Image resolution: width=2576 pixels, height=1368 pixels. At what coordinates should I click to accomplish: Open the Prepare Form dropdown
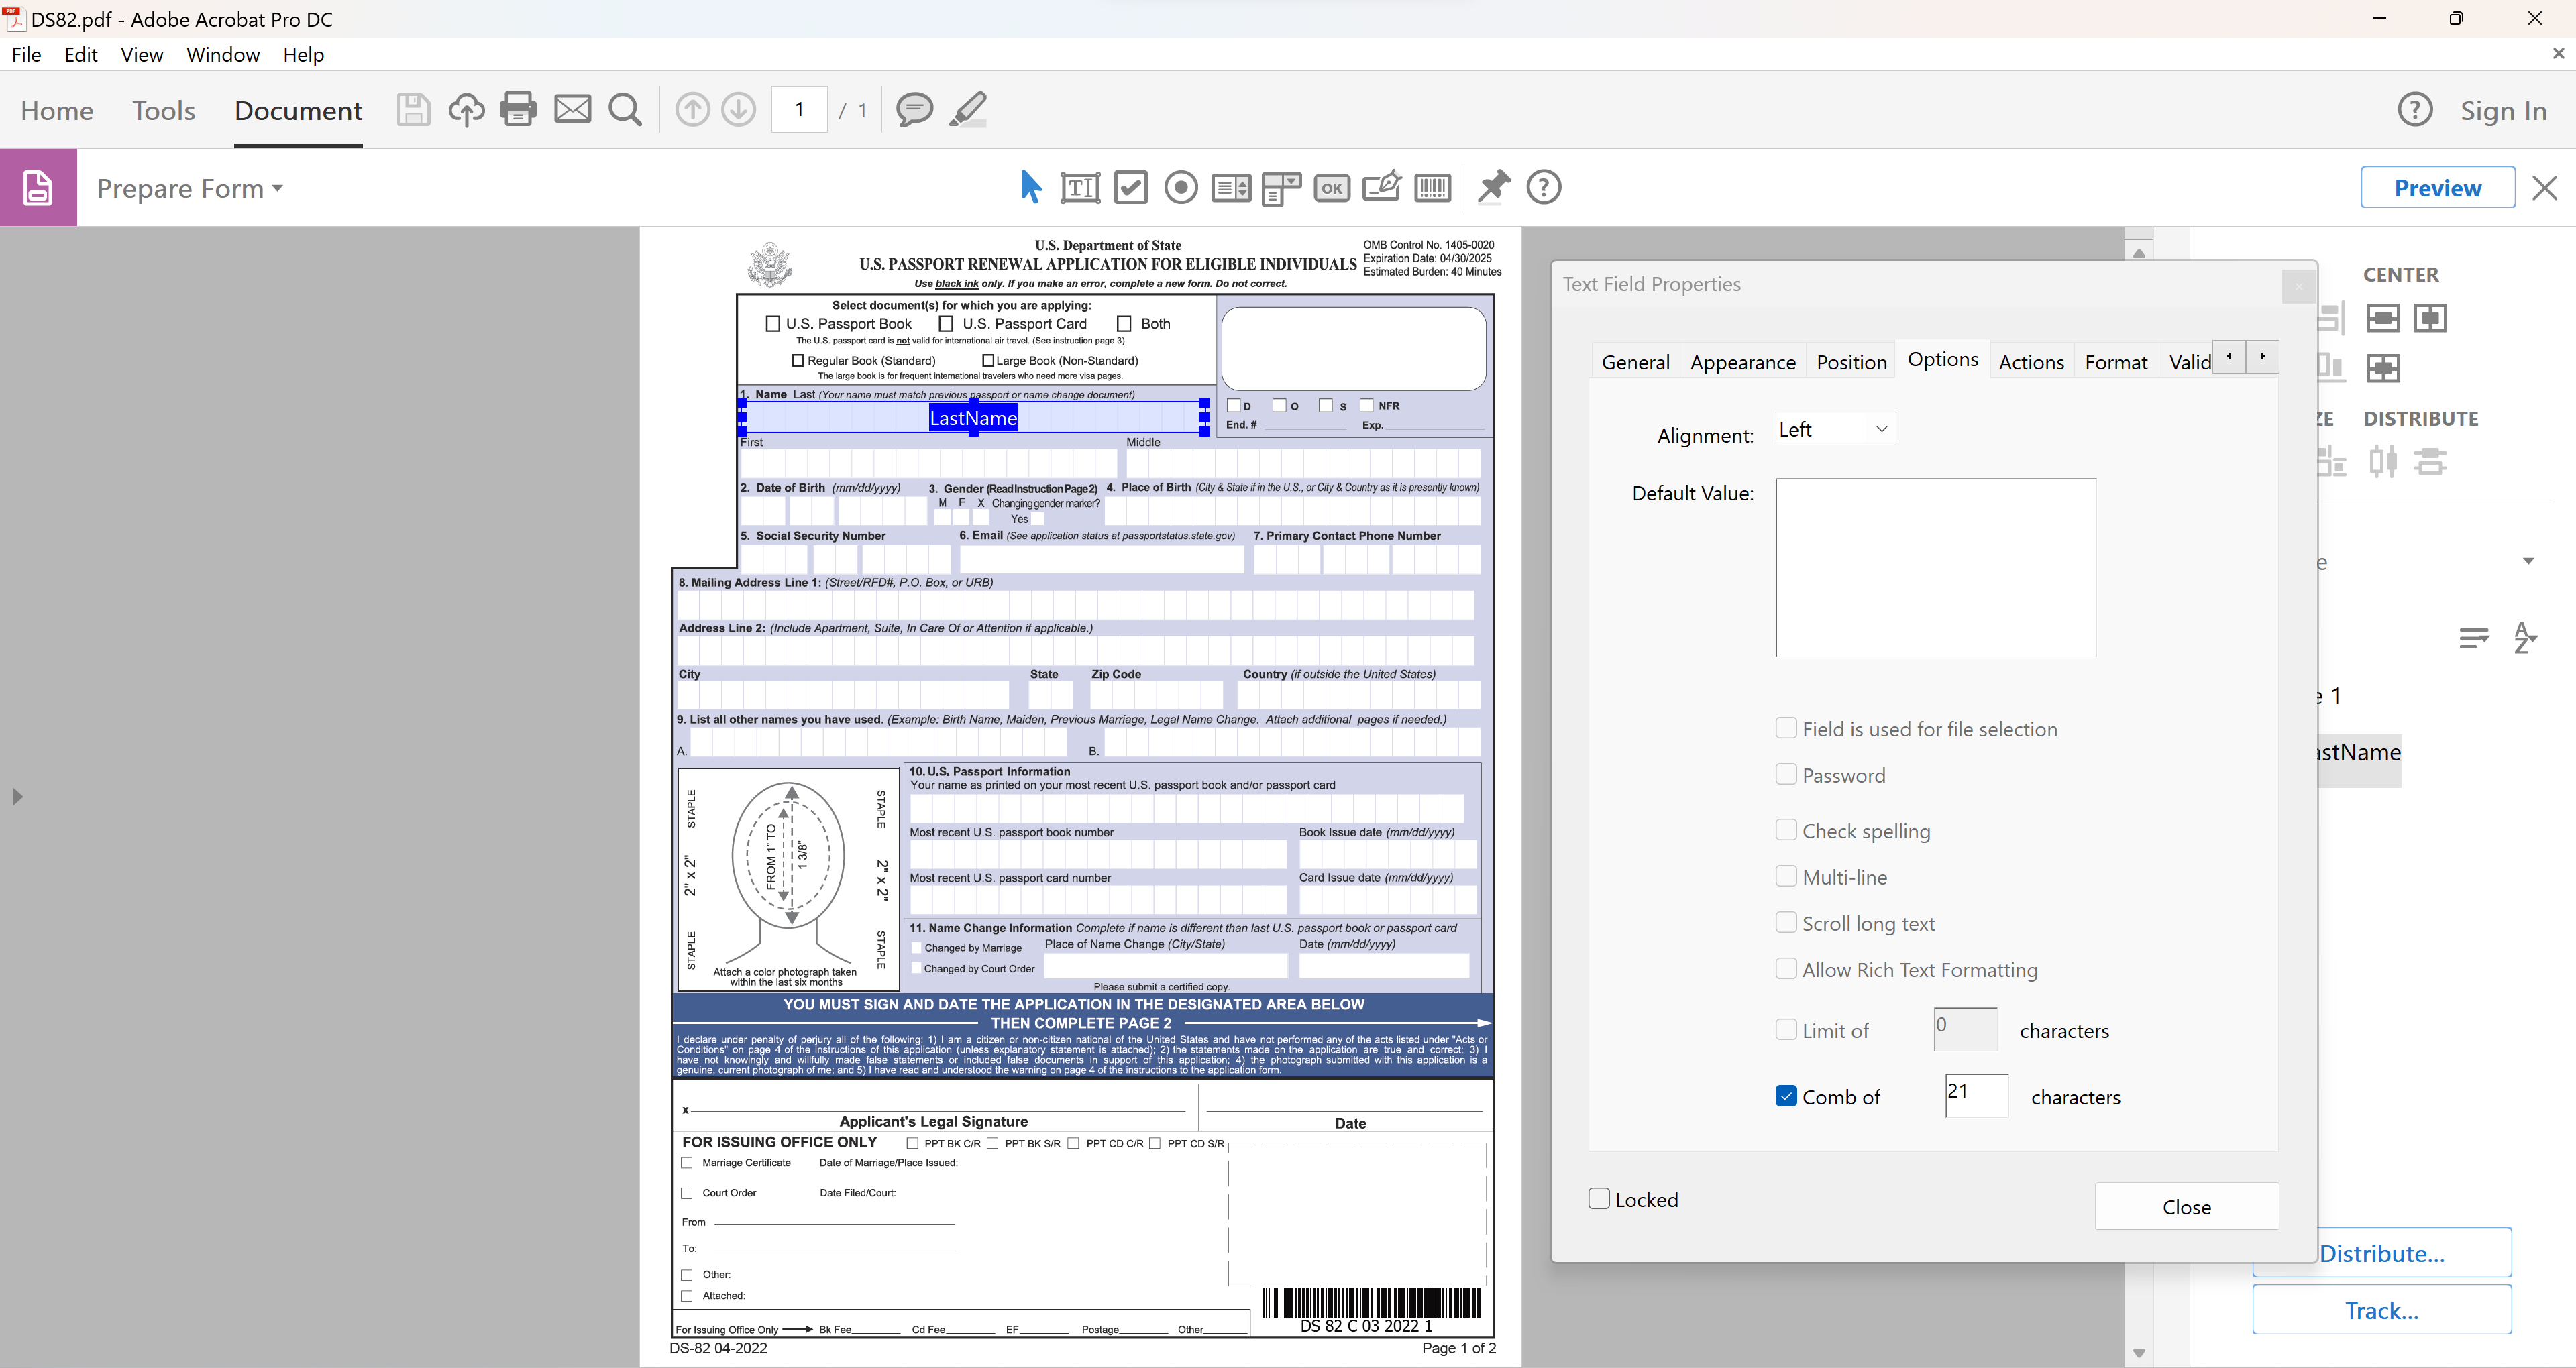pos(189,188)
